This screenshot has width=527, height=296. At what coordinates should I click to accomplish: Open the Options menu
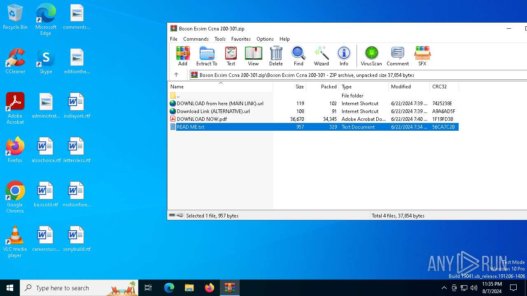(265, 39)
